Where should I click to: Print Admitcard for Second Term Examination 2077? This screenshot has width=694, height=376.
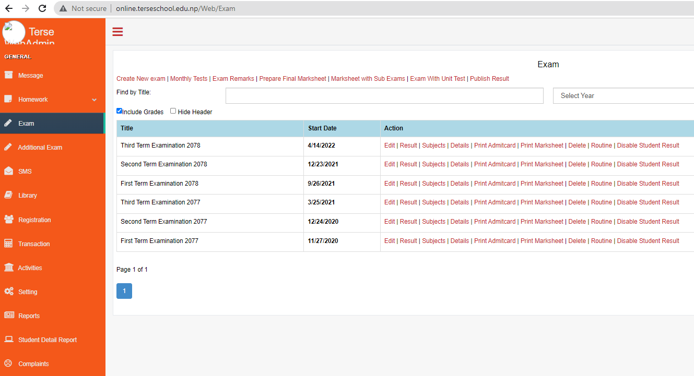pyautogui.click(x=495, y=222)
